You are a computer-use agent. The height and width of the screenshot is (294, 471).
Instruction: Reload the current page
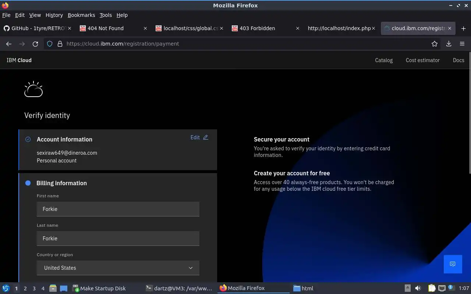click(35, 44)
